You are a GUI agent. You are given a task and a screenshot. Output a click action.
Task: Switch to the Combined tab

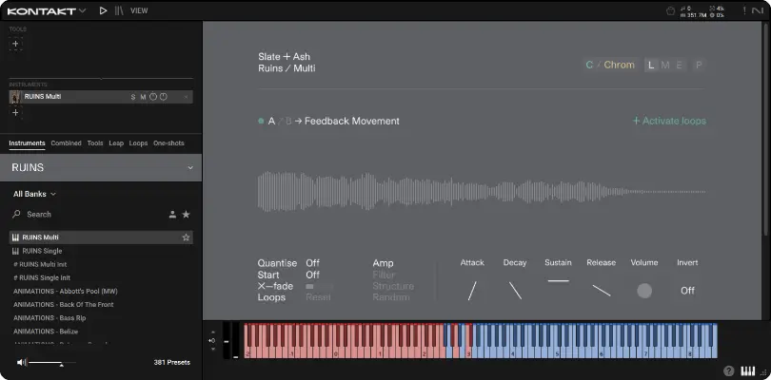66,143
